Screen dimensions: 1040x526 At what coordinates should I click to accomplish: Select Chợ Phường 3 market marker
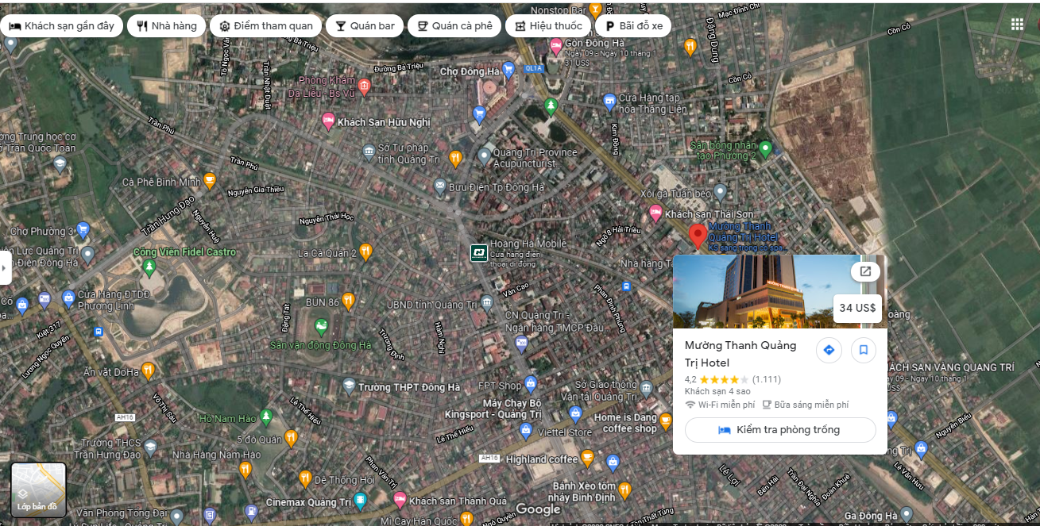(x=83, y=230)
